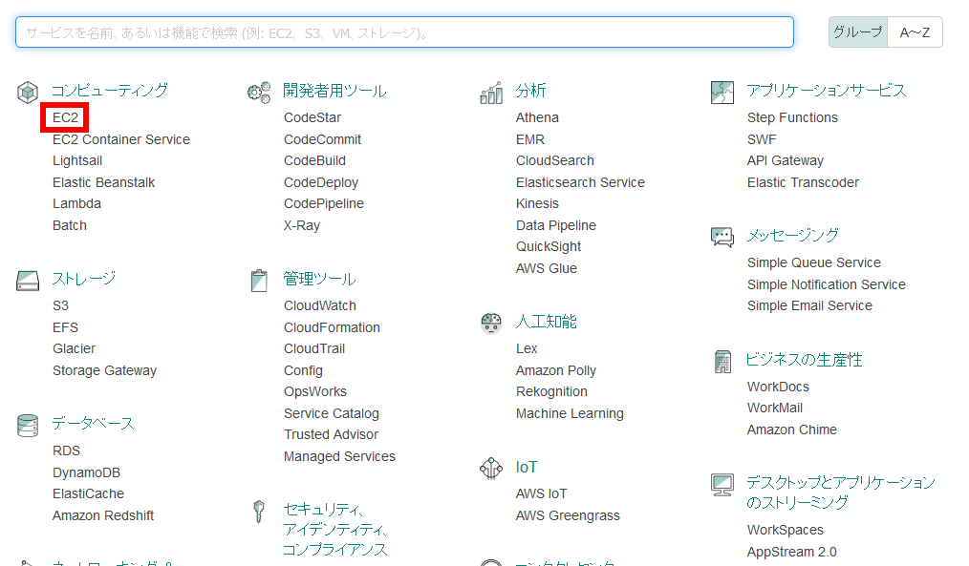The height and width of the screenshot is (566, 969).
Task: Open the Batch service
Action: [70, 225]
